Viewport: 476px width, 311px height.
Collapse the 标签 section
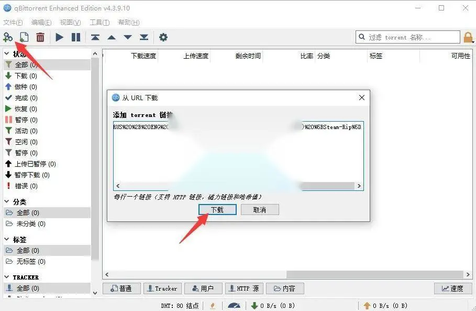click(7, 239)
